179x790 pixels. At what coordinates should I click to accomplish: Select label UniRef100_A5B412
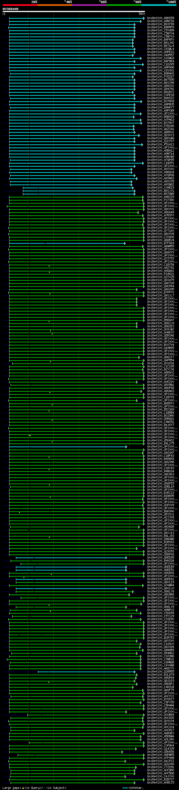(x=161, y=150)
